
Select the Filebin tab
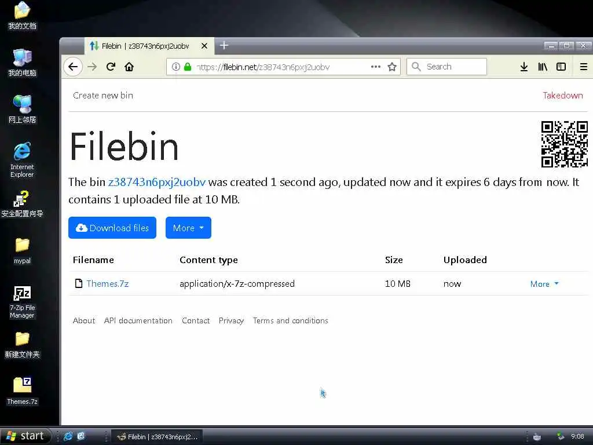149,46
